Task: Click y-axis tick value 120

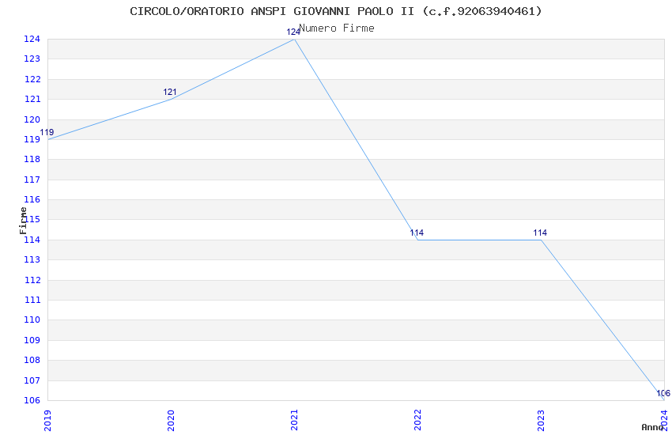Action: (x=32, y=119)
